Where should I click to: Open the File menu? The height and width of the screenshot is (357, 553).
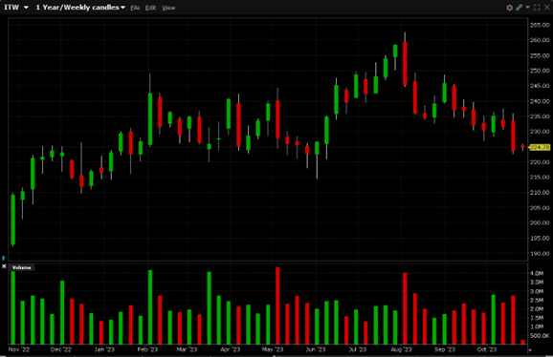(135, 8)
